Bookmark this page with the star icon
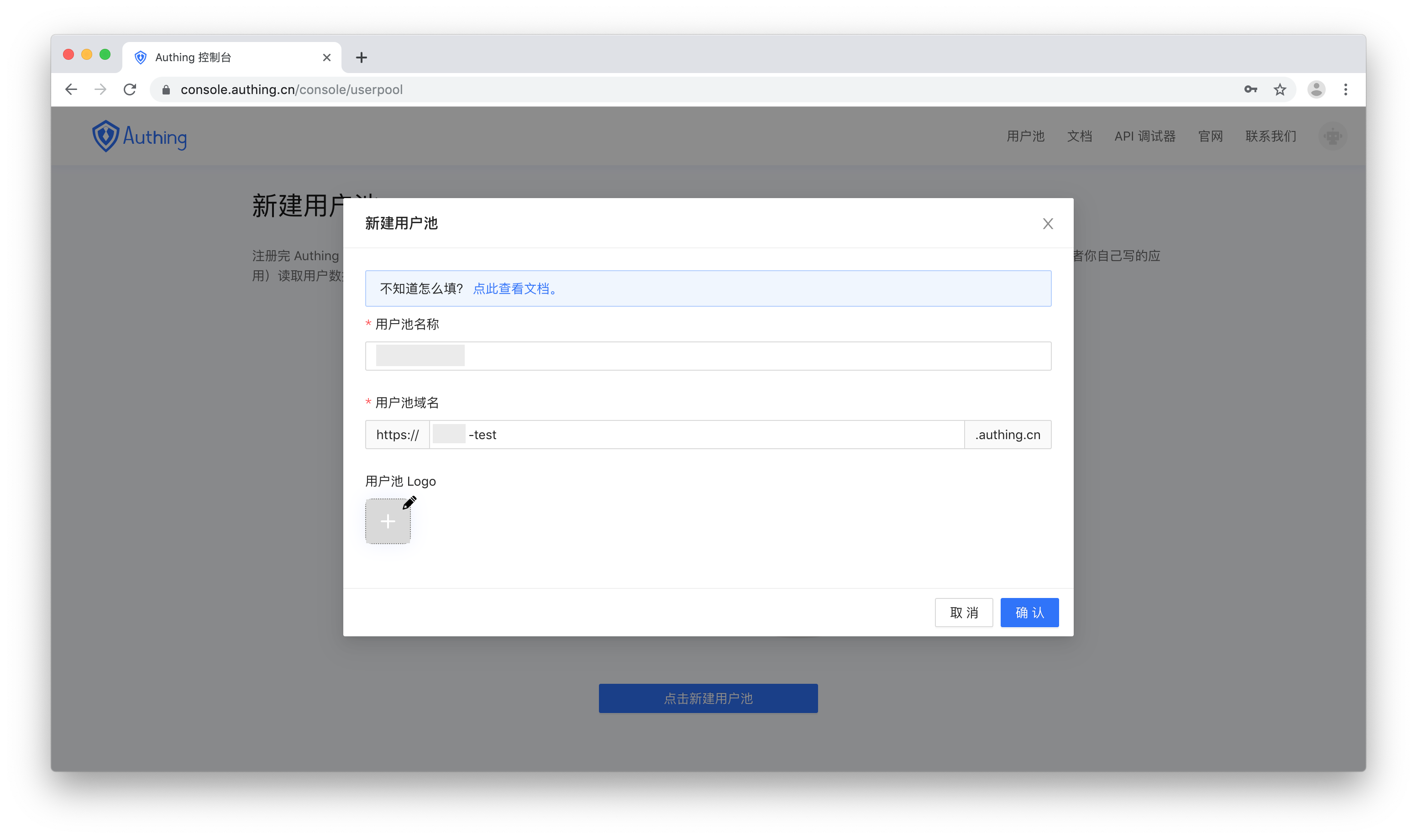Image resolution: width=1417 pixels, height=839 pixels. coord(1280,89)
